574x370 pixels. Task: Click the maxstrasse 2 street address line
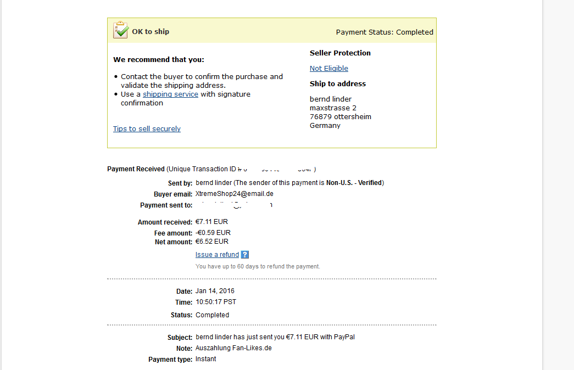coord(333,108)
